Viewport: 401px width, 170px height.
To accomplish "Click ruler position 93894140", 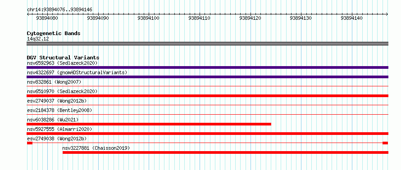I will tap(351, 18).
